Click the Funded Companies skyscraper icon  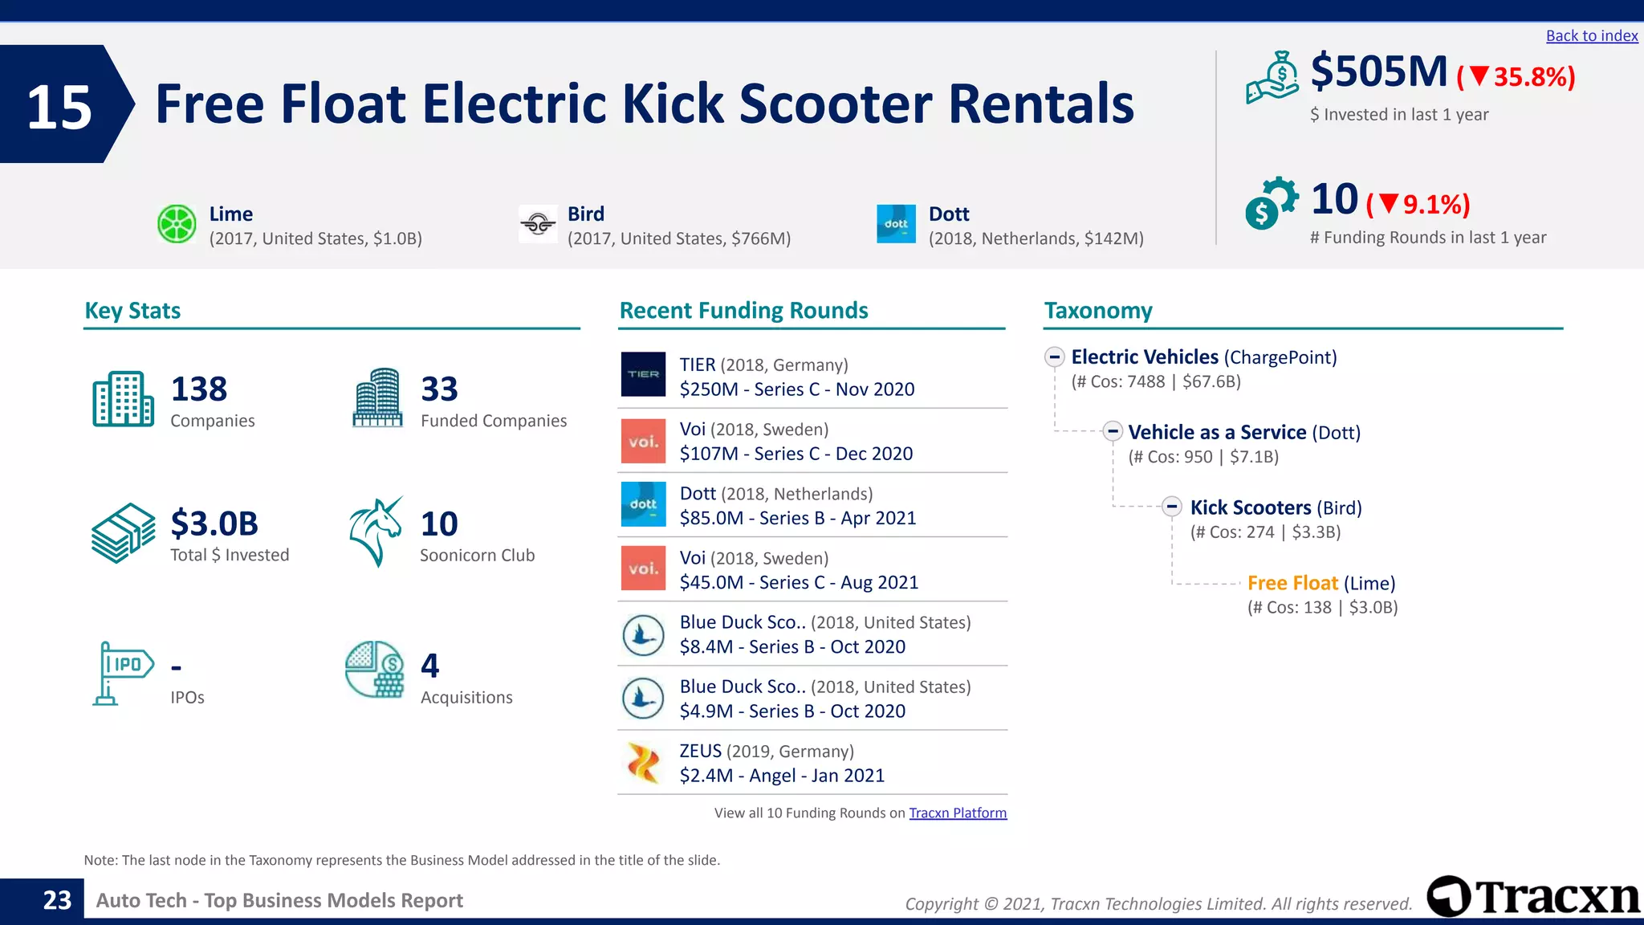point(377,397)
